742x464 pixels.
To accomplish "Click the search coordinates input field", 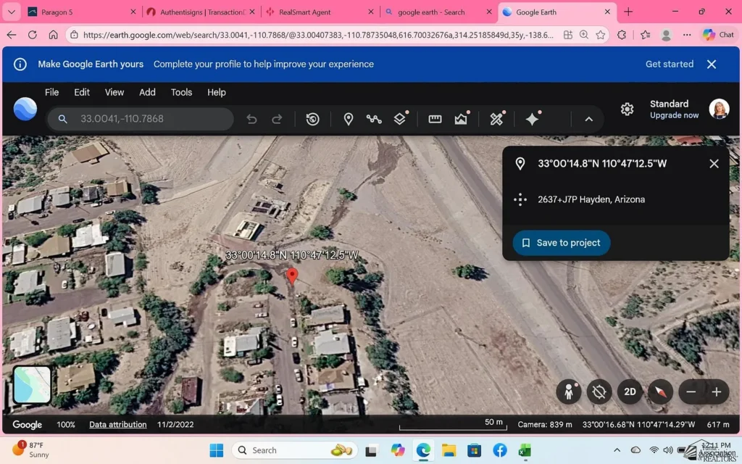I will [x=145, y=118].
